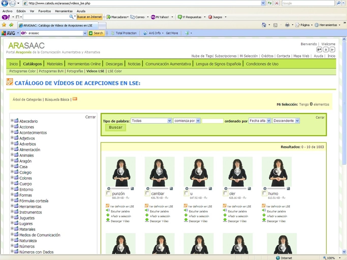
Task: Click the Añadir a selección plus icon for u
Action: 186,215
